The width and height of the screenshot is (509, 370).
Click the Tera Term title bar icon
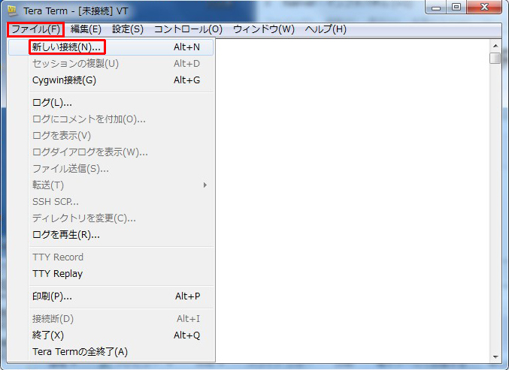pyautogui.click(x=12, y=11)
